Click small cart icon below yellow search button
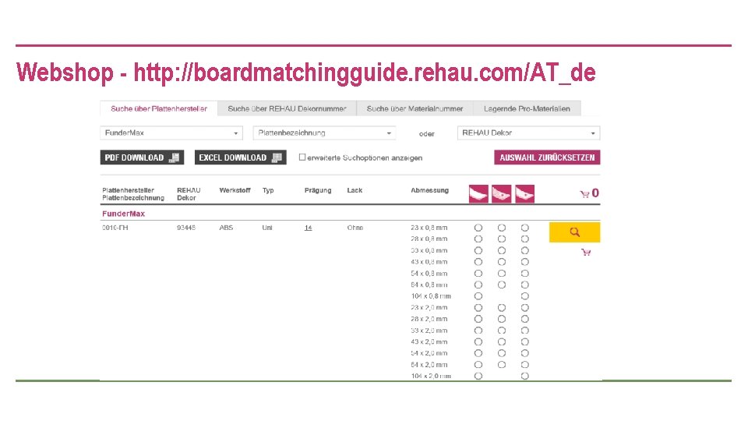This screenshot has height=421, width=748. (586, 252)
